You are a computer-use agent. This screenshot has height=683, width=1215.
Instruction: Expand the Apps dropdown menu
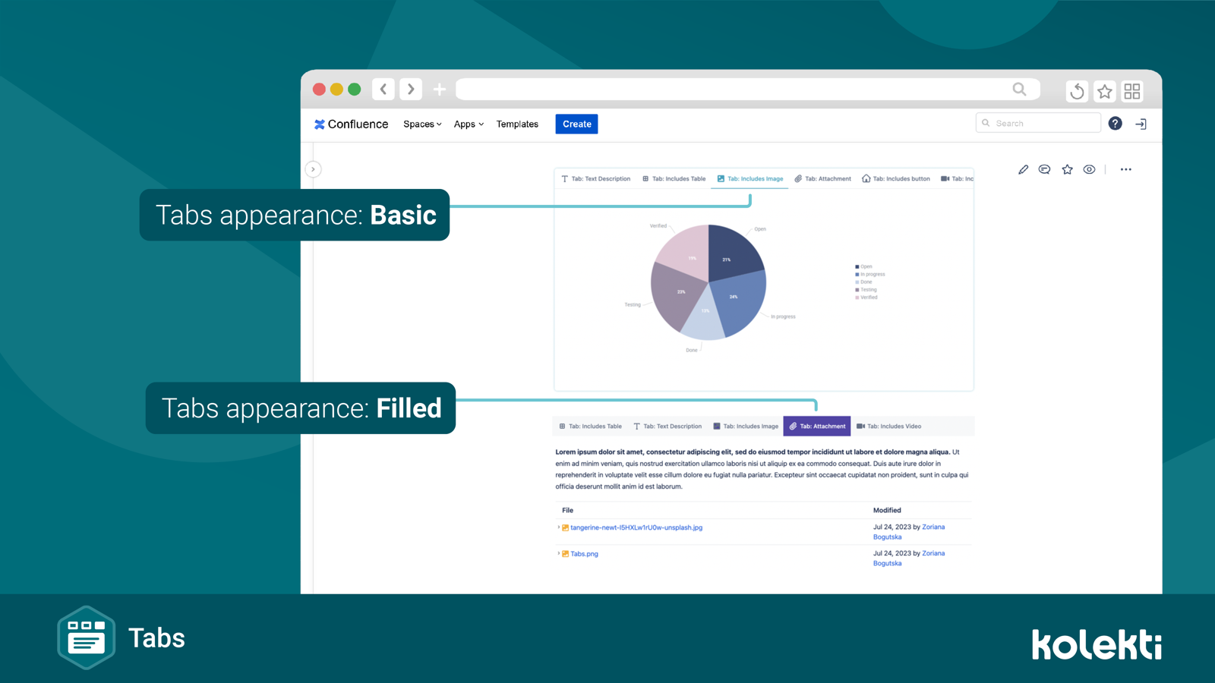tap(469, 124)
